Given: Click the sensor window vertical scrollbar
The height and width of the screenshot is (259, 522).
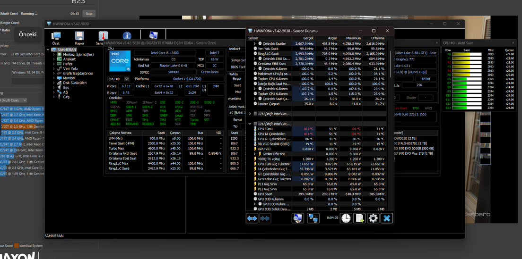Looking at the screenshot, I should pos(391,65).
